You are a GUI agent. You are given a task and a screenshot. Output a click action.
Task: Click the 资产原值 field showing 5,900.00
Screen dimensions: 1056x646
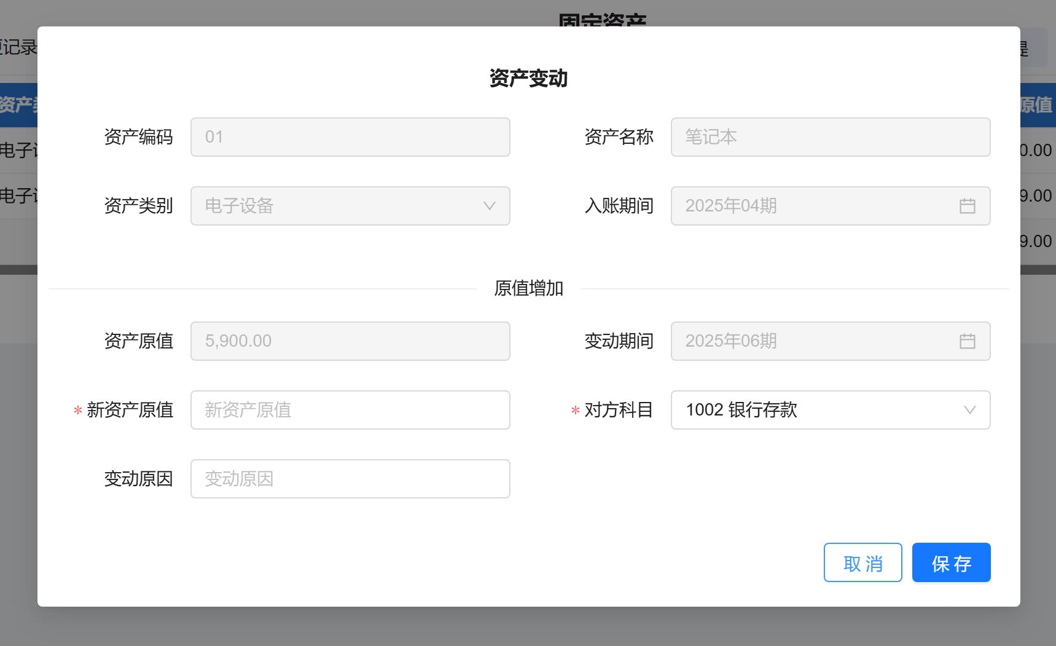tap(350, 341)
